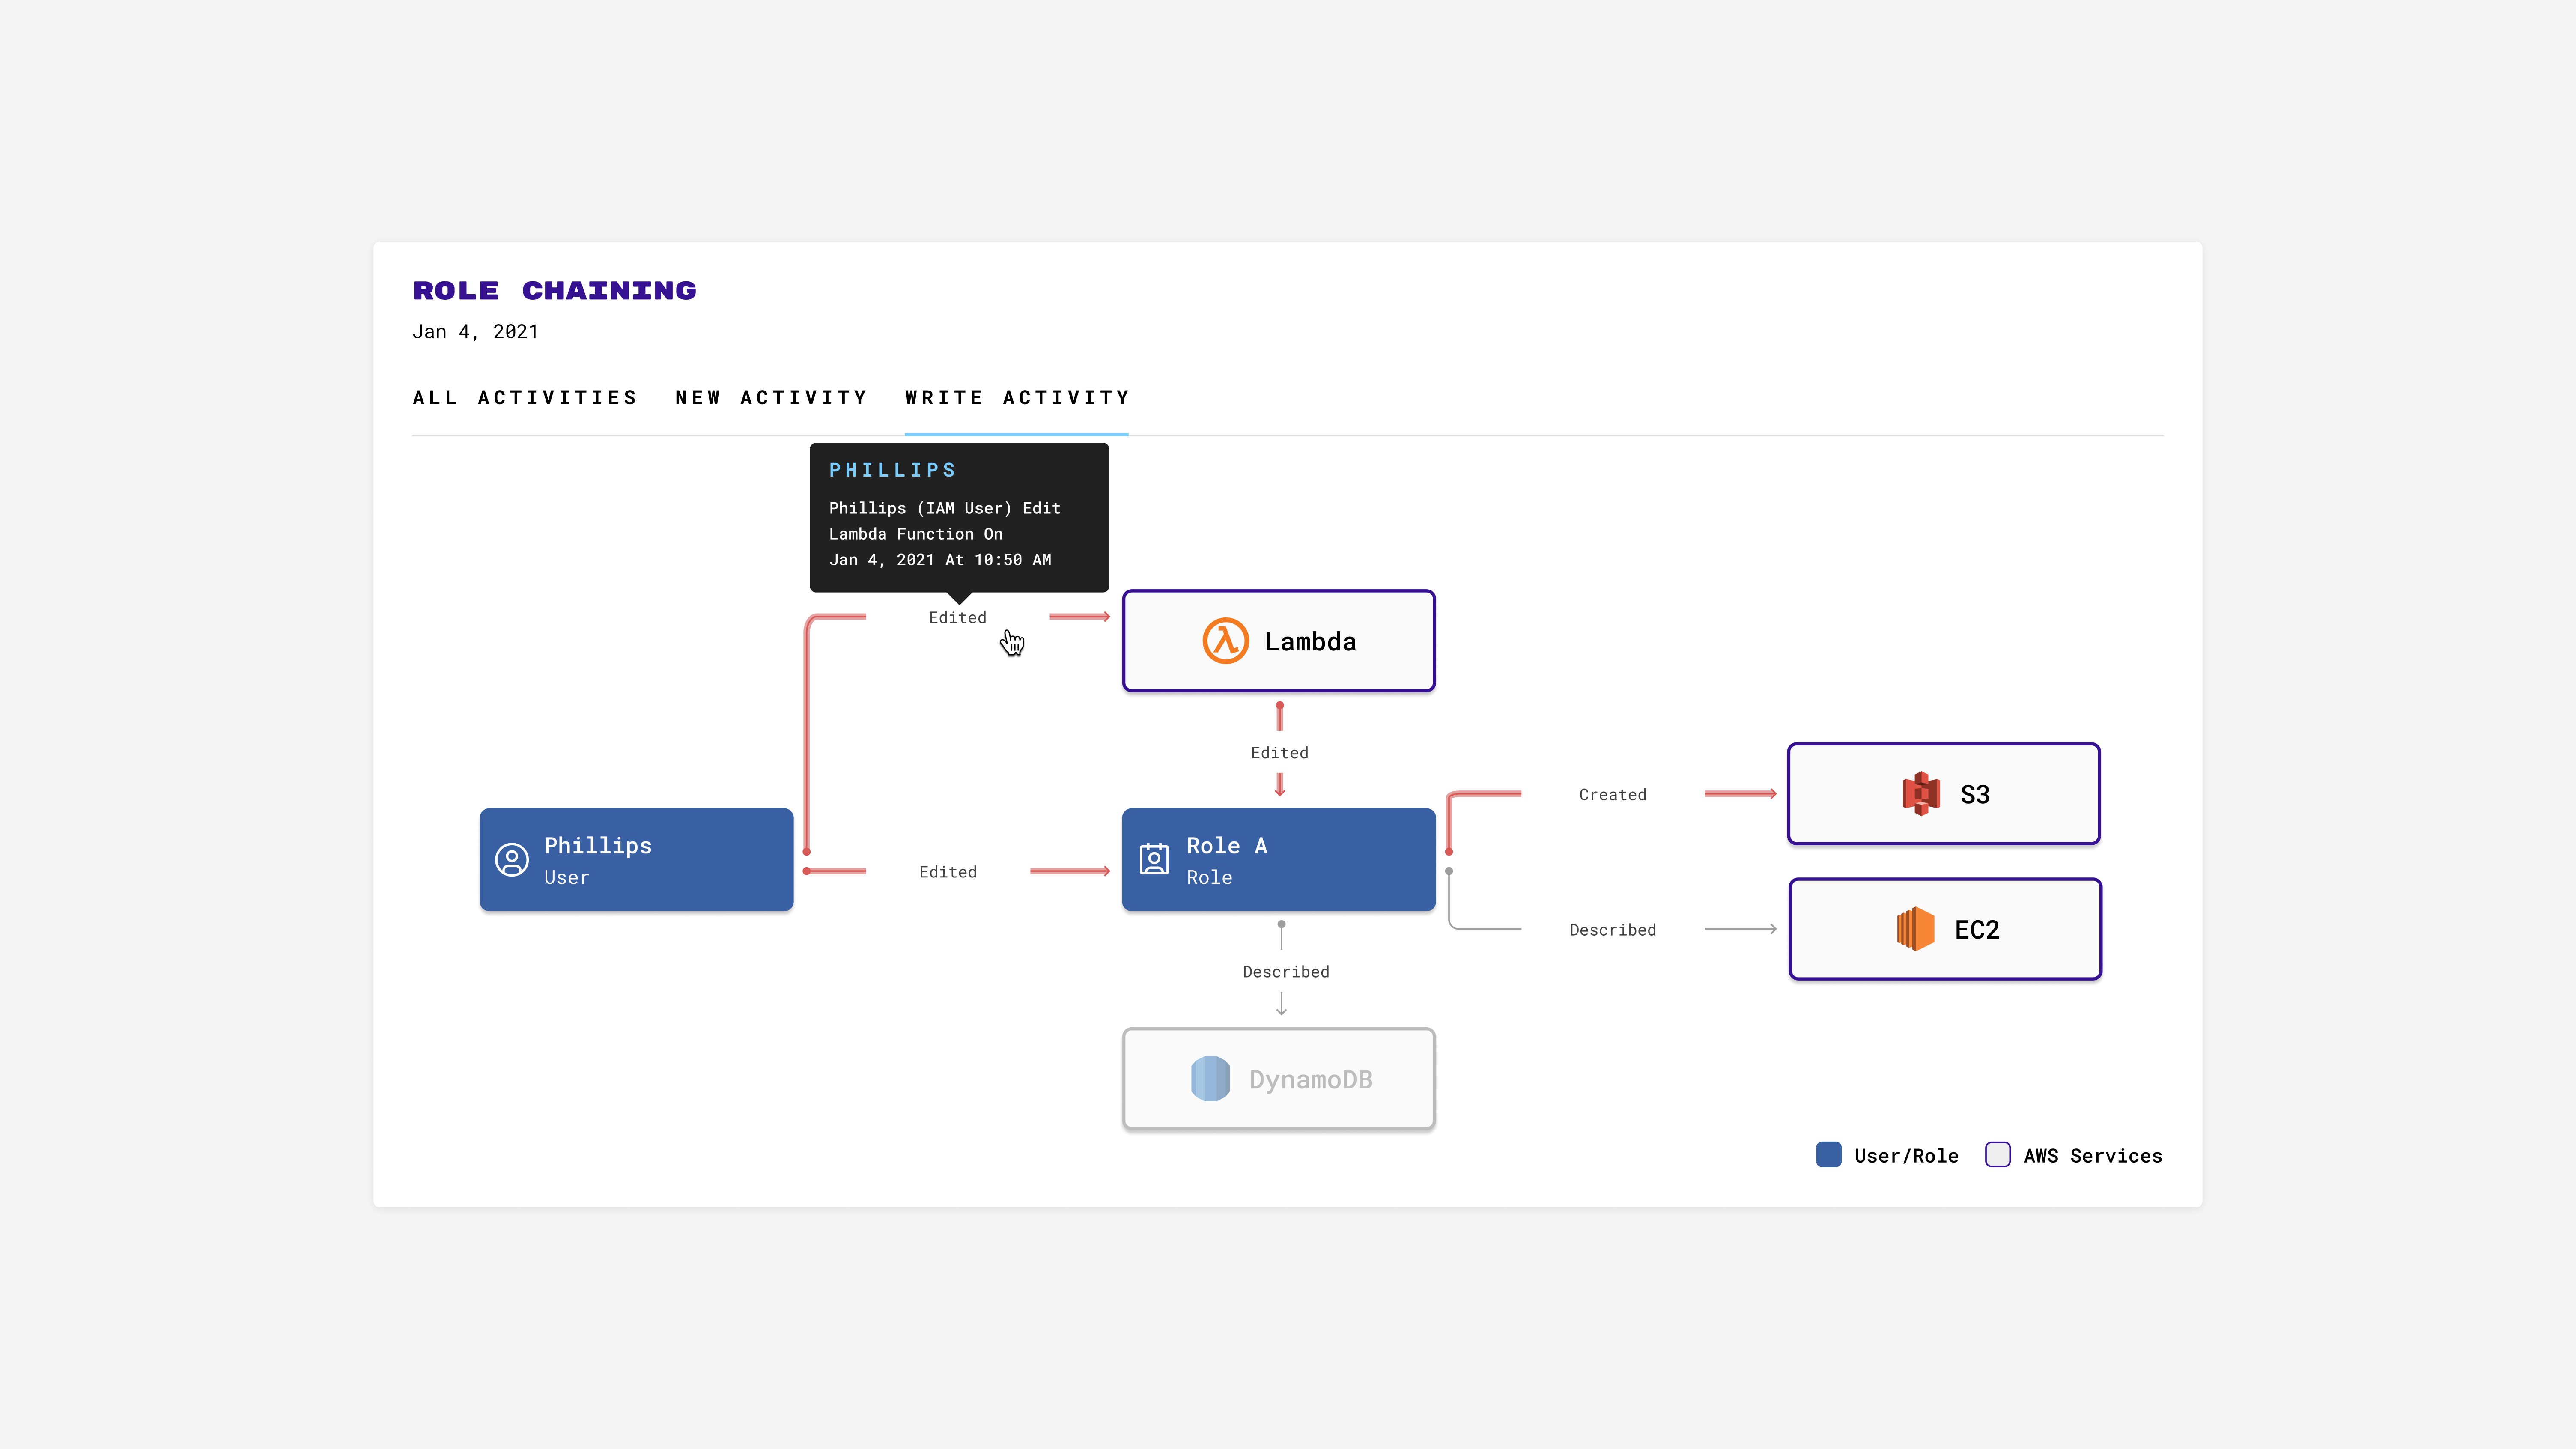Click the Edited label between Lambda and Role A
The image size is (2576, 1449).
click(1279, 752)
